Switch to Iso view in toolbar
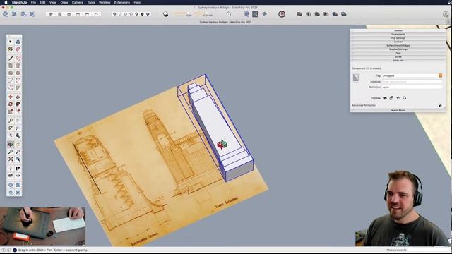The height and width of the screenshot is (254, 452). tap(51, 14)
